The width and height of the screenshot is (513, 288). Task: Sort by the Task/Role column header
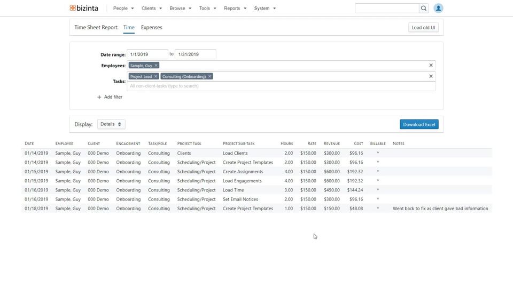pos(157,143)
